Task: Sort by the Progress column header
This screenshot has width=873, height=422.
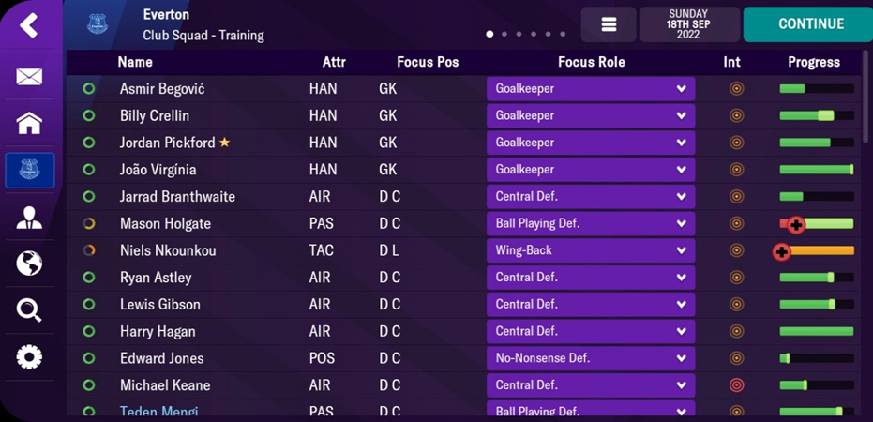Action: [813, 62]
